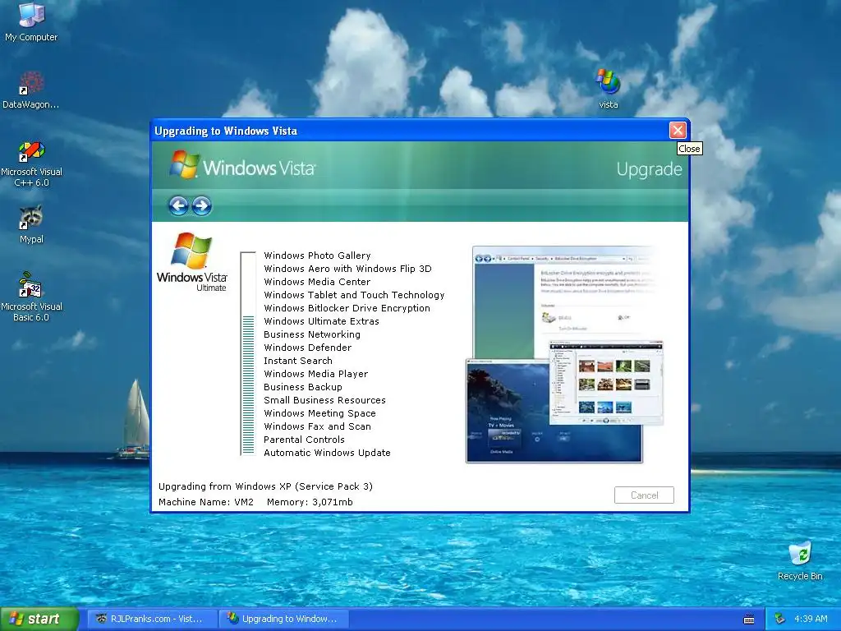
Task: Click 'Upgrading from Windows XP (Service Pack 3)'
Action: click(x=265, y=486)
